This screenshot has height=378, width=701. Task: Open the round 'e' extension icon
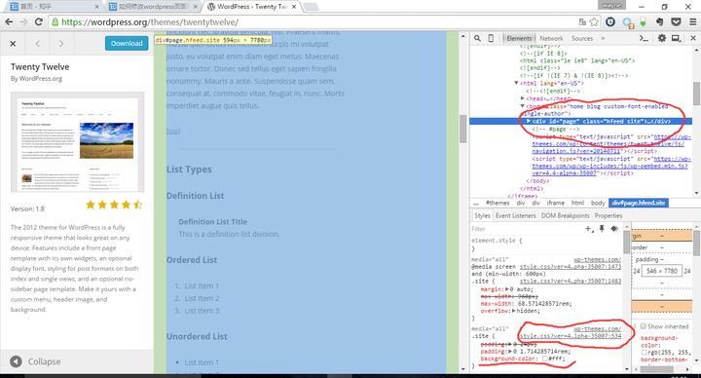[x=610, y=21]
